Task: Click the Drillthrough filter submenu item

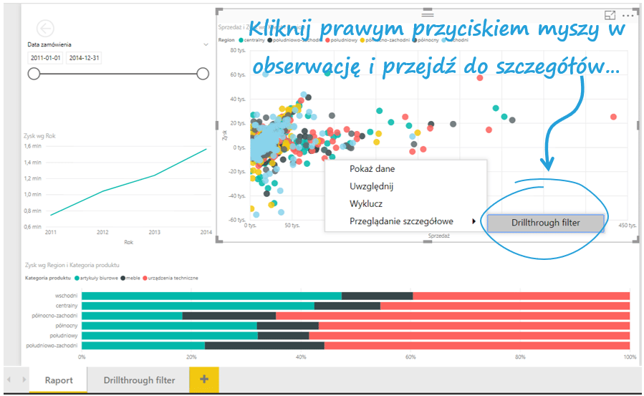Action: (545, 223)
